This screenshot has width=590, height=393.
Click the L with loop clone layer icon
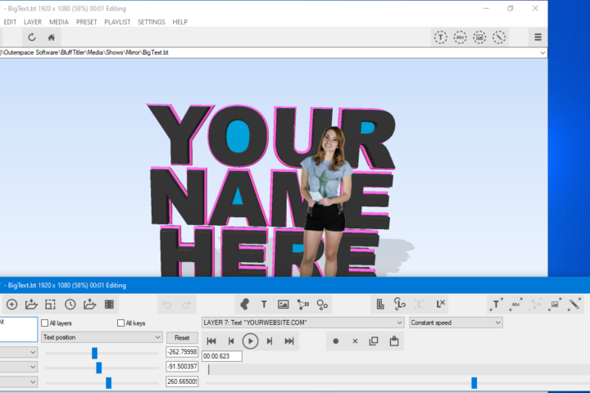point(400,304)
